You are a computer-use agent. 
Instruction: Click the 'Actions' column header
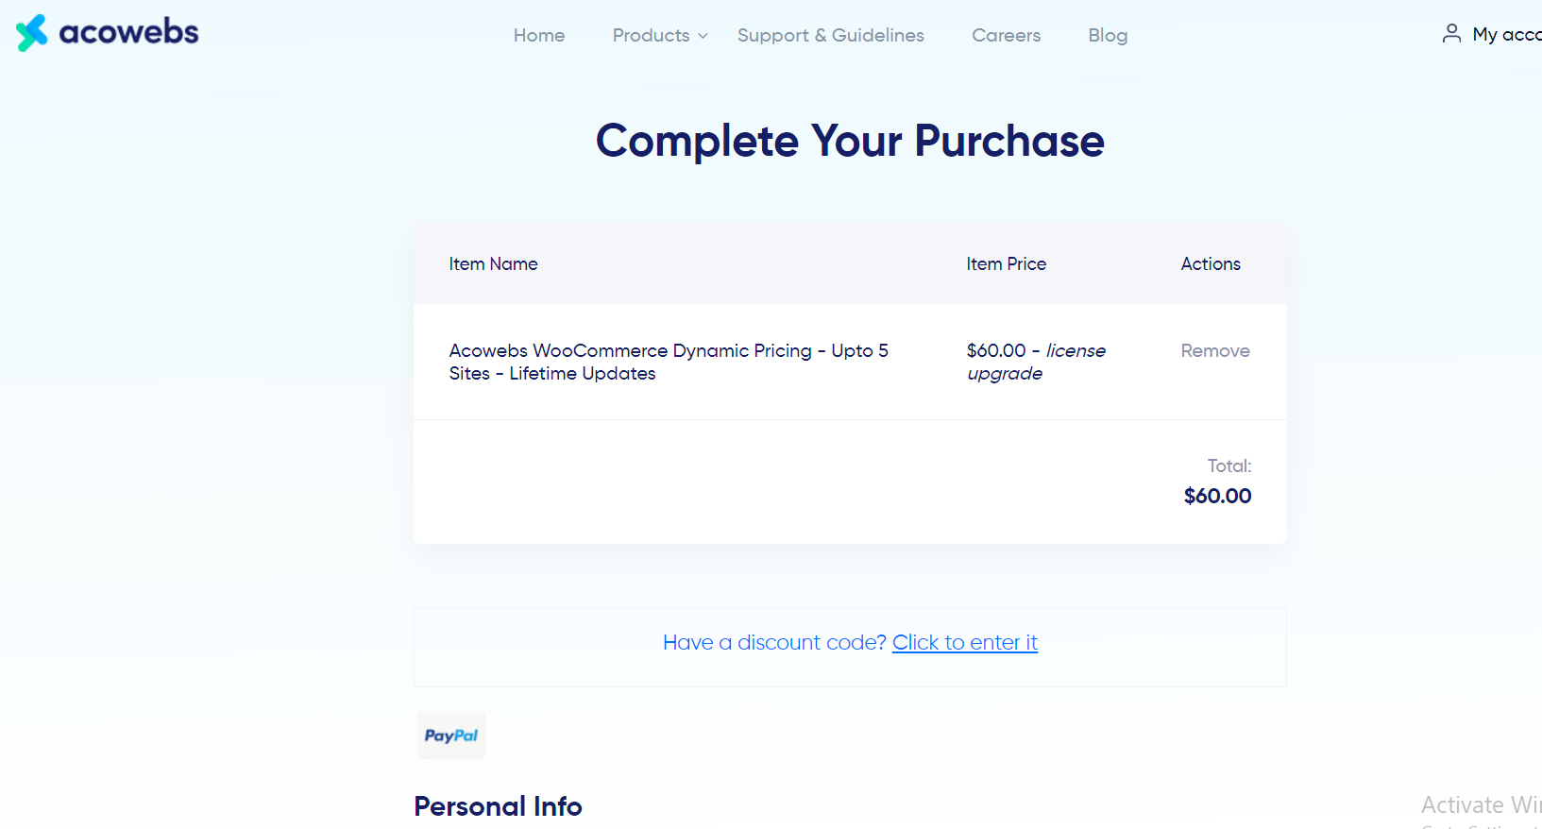[1211, 264]
